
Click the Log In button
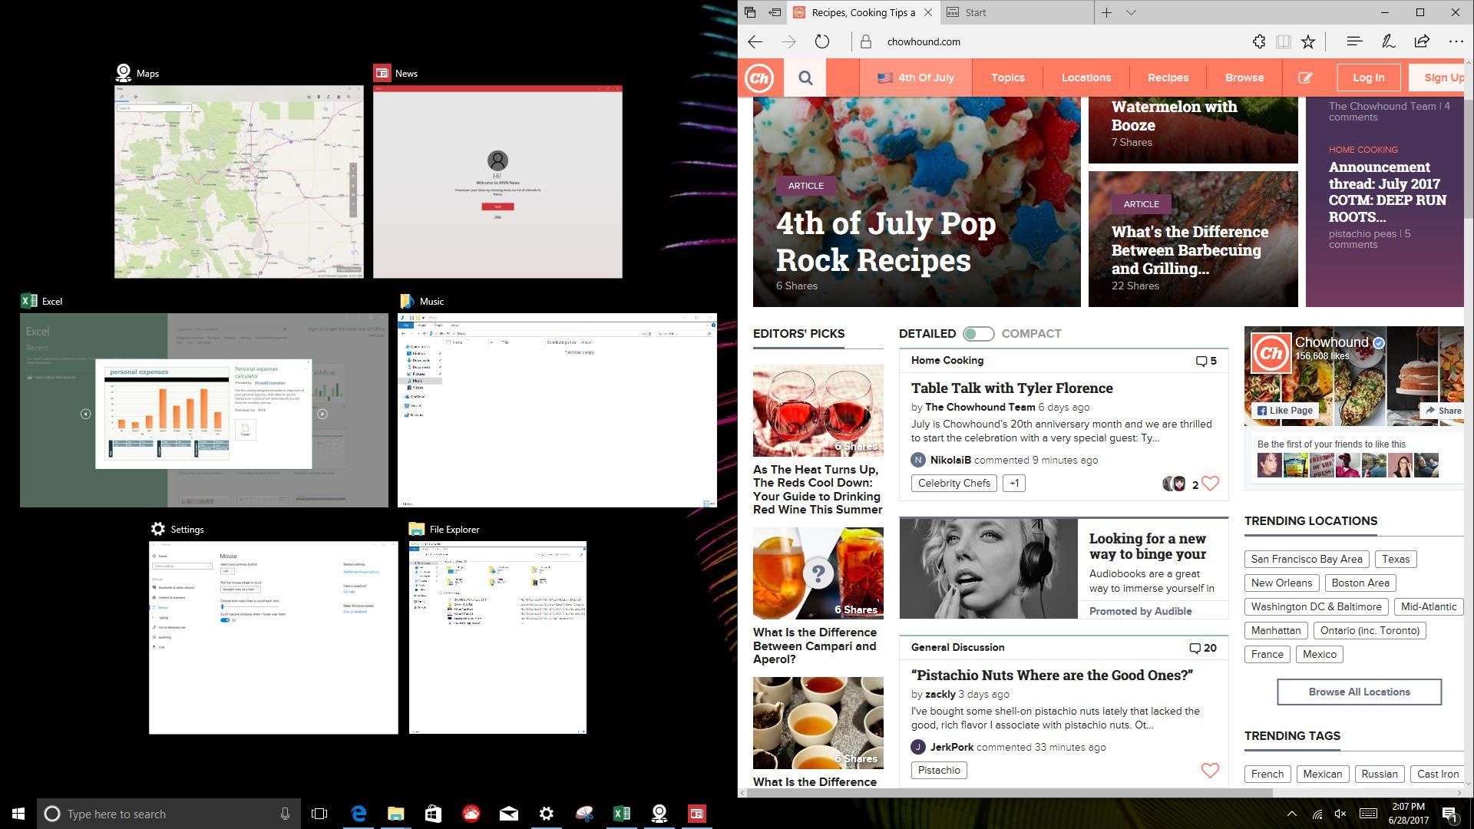tap(1368, 78)
